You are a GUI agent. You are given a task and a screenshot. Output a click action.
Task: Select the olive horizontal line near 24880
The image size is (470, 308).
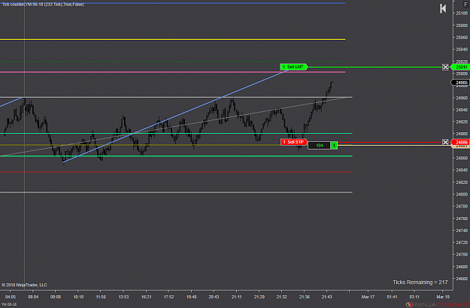(x=141, y=145)
